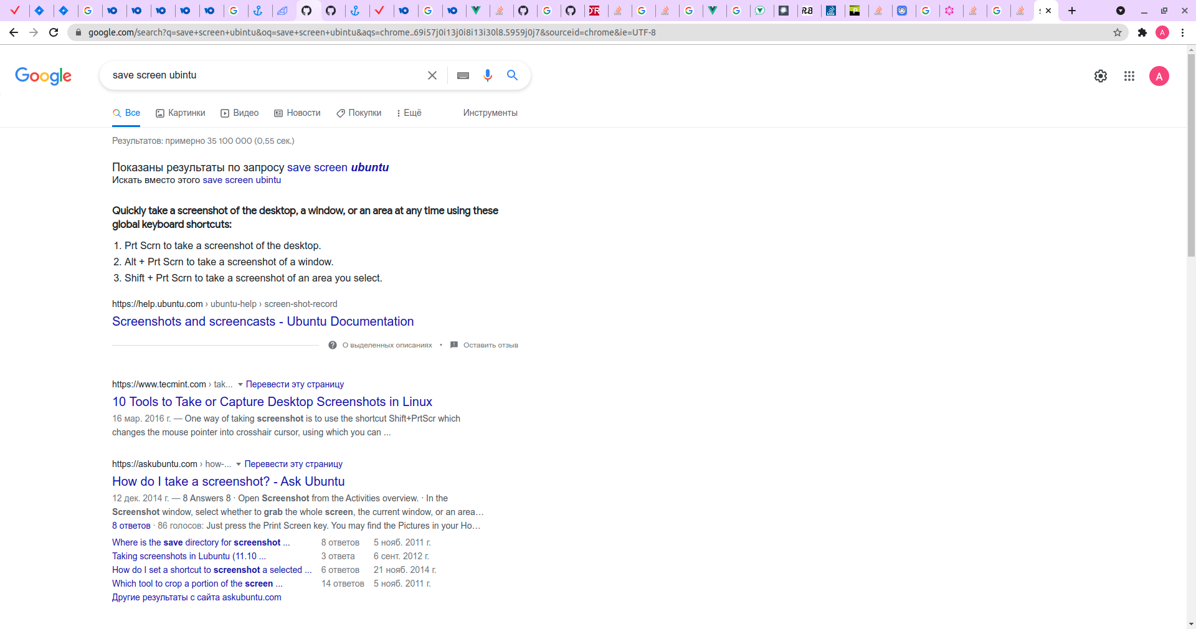
Task: Switch to Покупки results
Action: 359,113
